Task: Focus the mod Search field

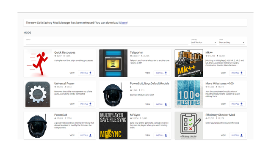Action: [107, 42]
